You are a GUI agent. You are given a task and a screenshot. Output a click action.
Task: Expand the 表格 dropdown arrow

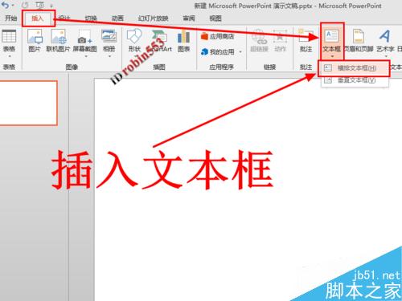point(10,56)
